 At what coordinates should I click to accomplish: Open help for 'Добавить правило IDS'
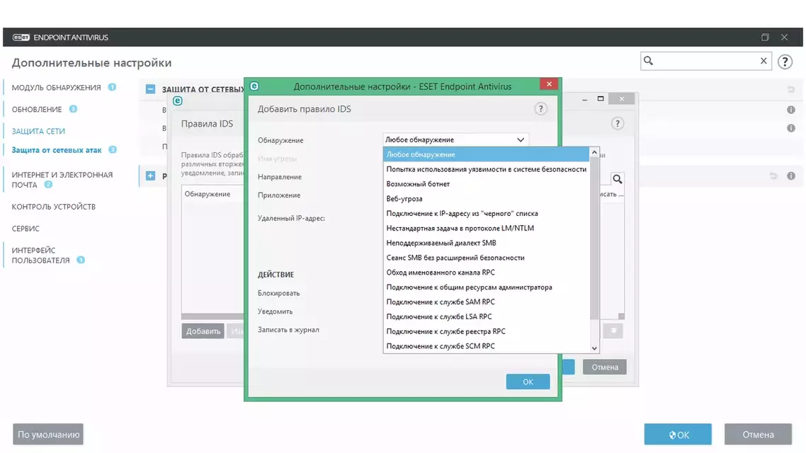point(540,109)
